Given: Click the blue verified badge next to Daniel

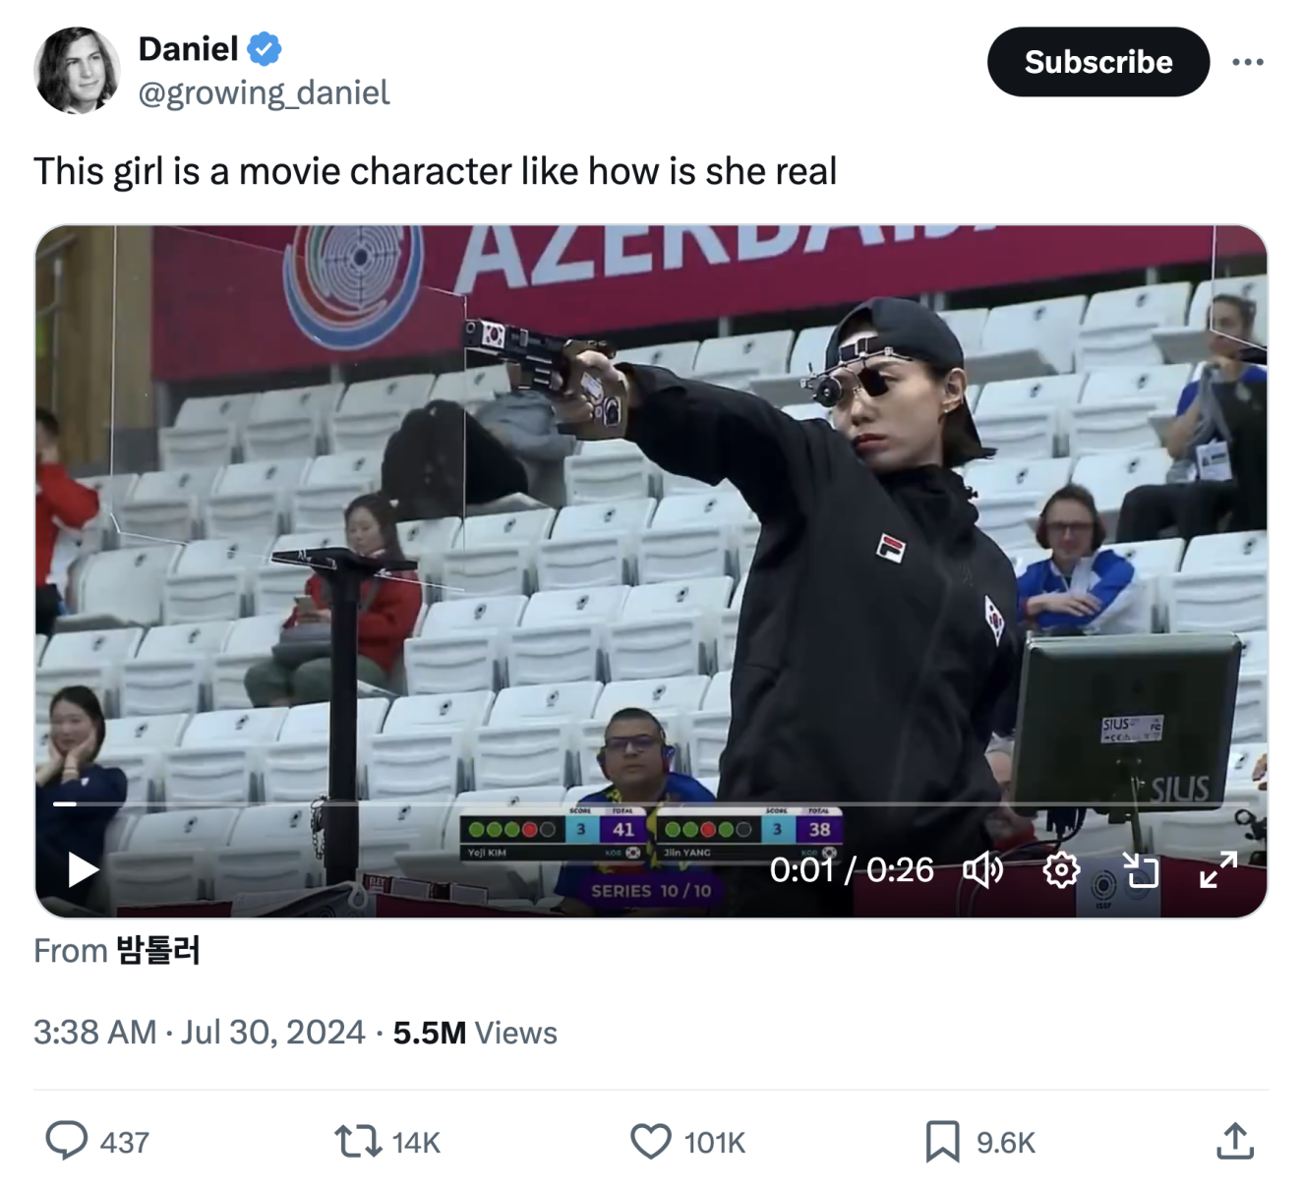Looking at the screenshot, I should click(265, 48).
